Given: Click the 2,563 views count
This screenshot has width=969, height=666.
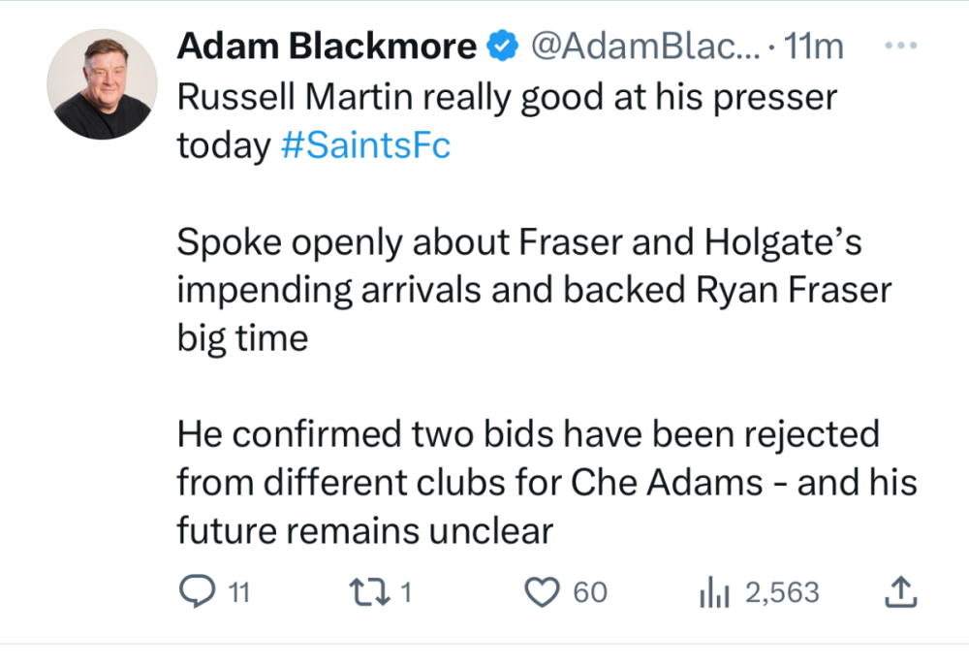Looking at the screenshot, I should pos(781,592).
